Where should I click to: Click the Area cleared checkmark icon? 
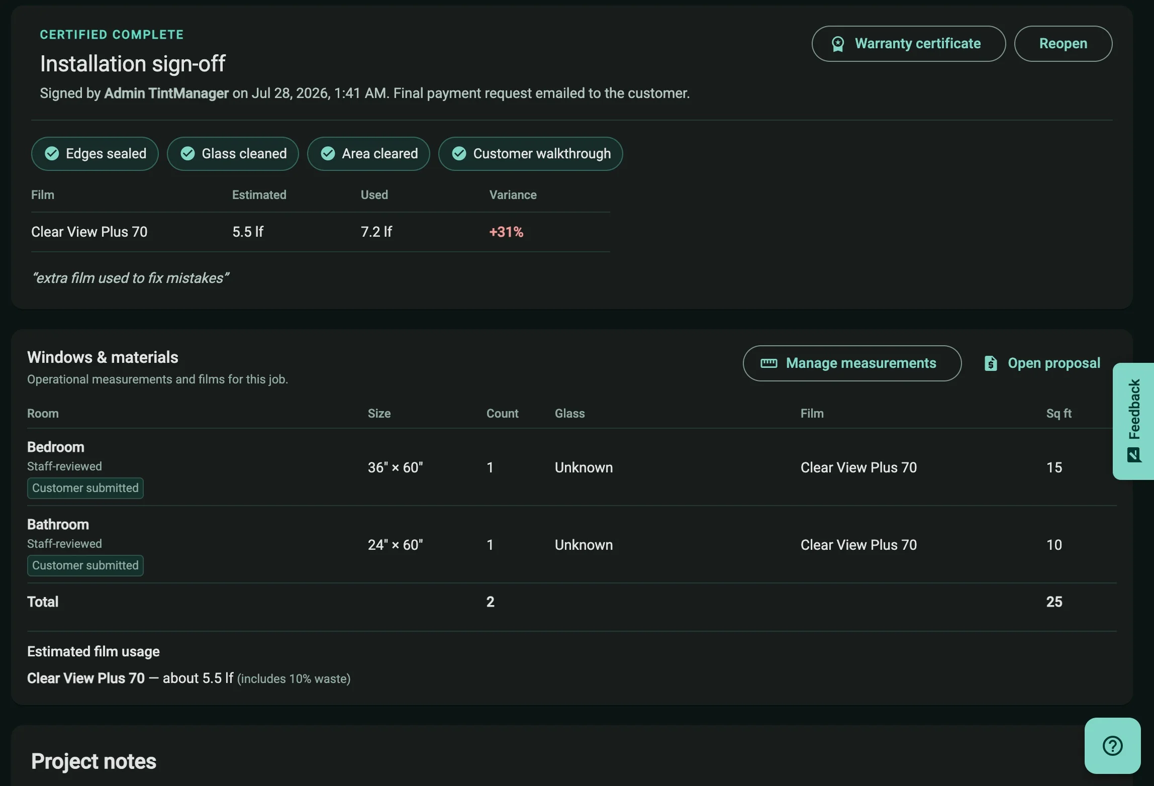pos(328,154)
